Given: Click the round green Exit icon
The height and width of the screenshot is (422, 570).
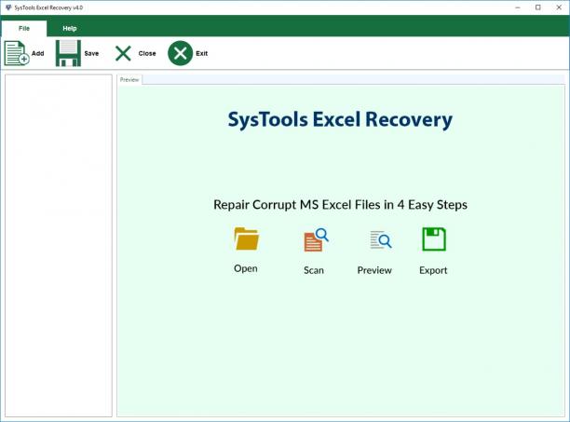Looking at the screenshot, I should [x=180, y=53].
